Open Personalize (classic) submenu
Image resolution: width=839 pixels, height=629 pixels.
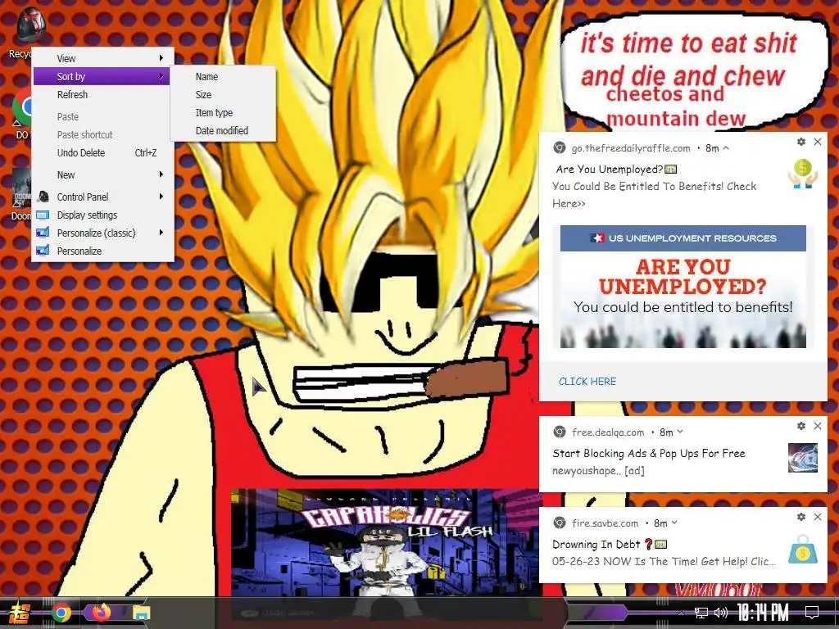[102, 233]
